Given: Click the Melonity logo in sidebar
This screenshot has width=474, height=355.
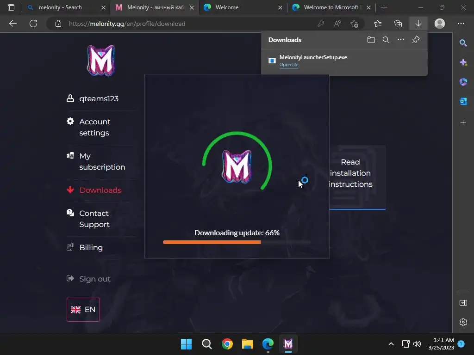Looking at the screenshot, I should tap(101, 61).
